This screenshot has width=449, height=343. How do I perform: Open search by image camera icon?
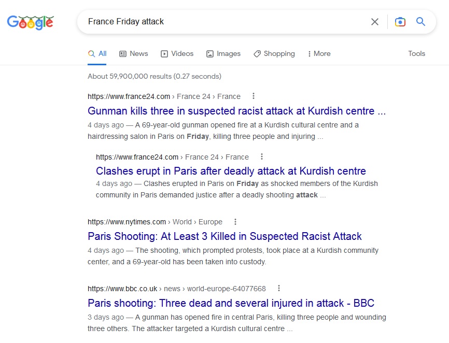[400, 22]
